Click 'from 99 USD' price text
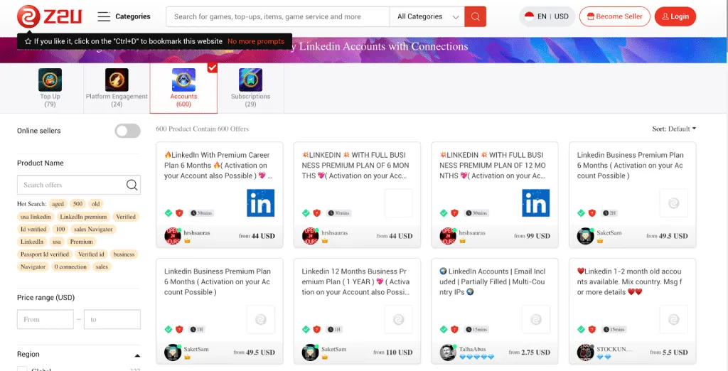The width and height of the screenshot is (728, 371). [532, 236]
